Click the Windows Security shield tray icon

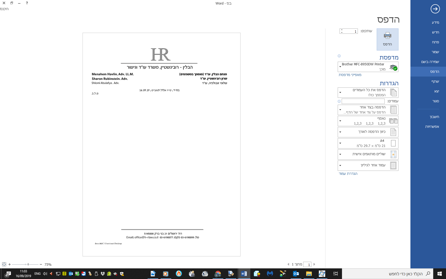122,274
